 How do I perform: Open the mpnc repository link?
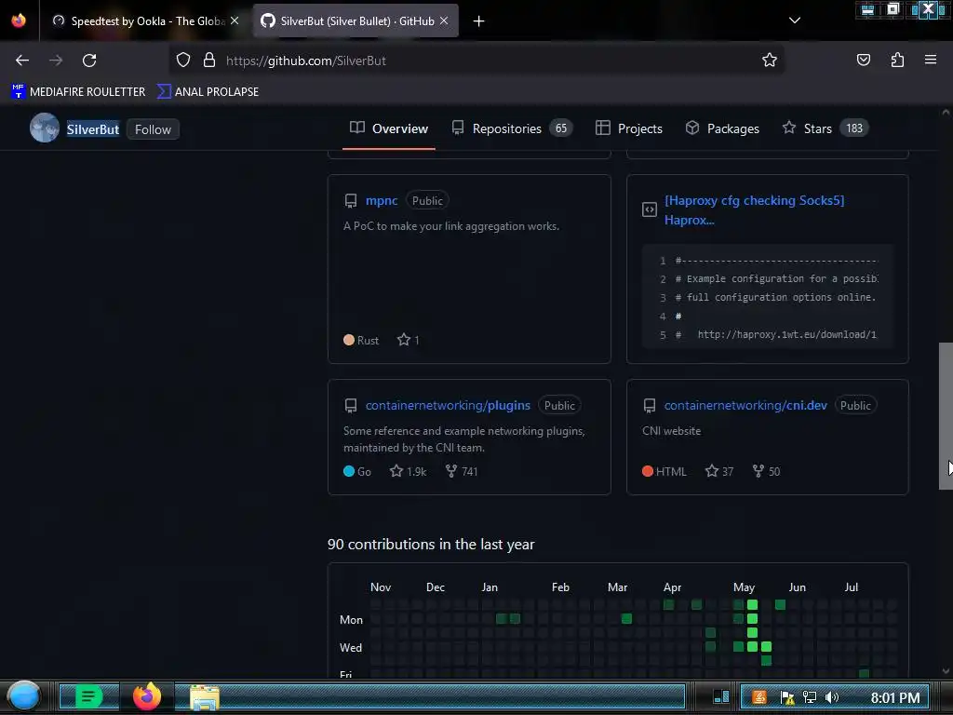(381, 201)
